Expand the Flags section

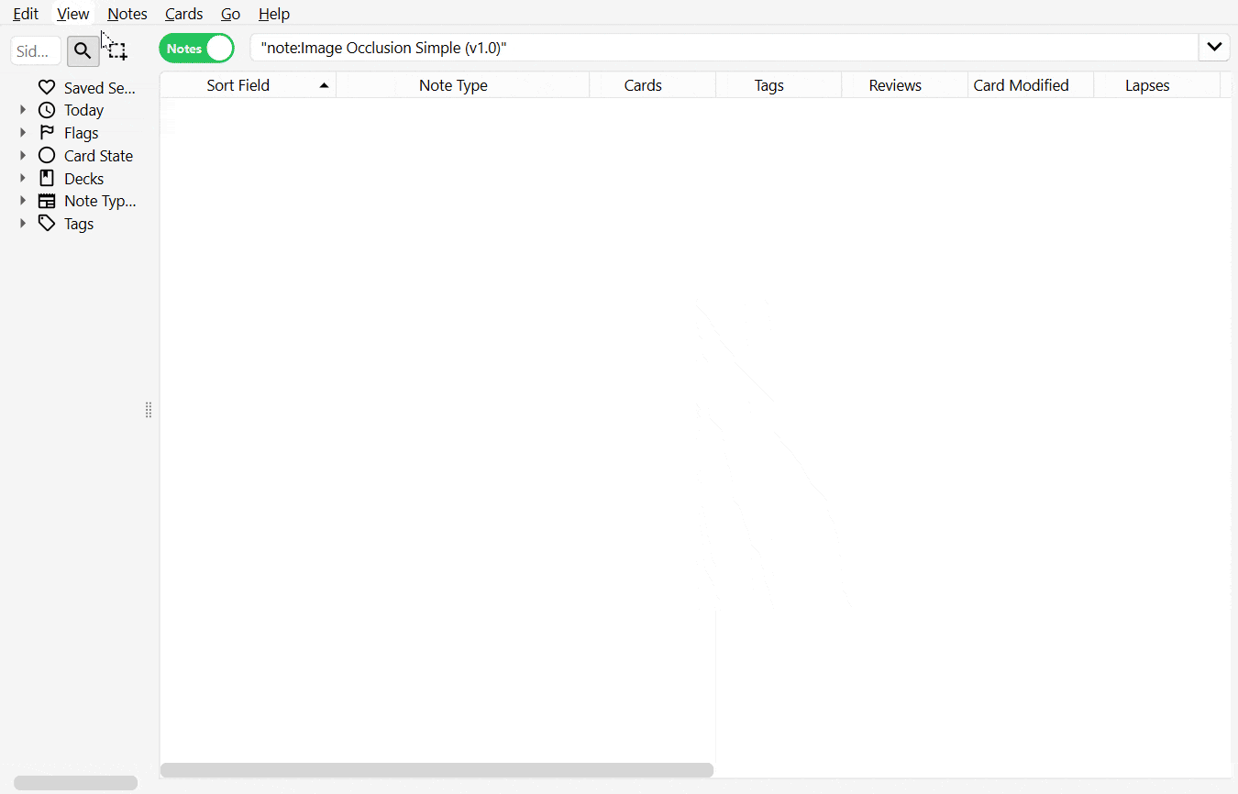click(22, 132)
